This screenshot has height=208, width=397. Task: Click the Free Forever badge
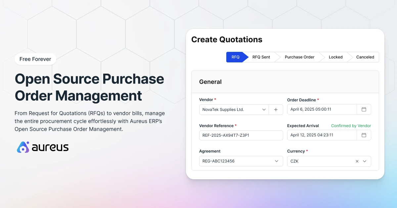click(x=35, y=59)
